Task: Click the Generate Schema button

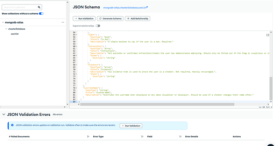Action: point(110,19)
